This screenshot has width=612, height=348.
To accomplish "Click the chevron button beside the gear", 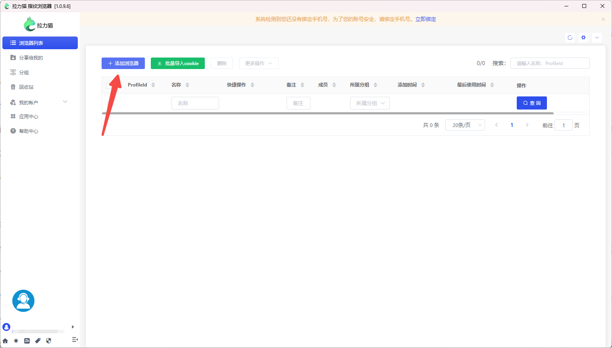I will click(x=597, y=38).
